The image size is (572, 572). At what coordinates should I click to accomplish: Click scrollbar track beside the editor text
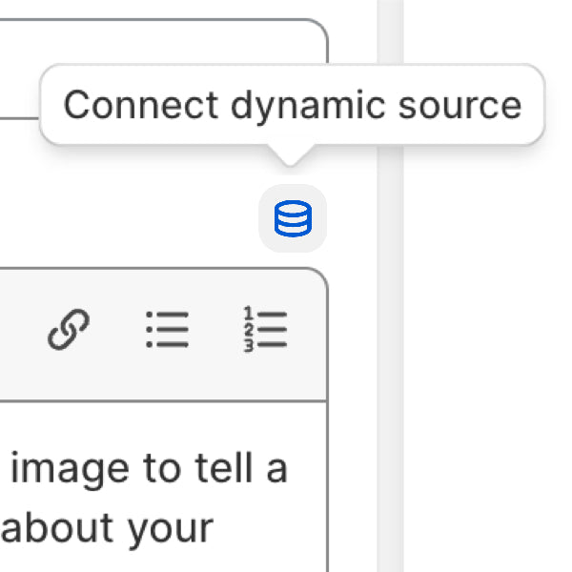390,496
